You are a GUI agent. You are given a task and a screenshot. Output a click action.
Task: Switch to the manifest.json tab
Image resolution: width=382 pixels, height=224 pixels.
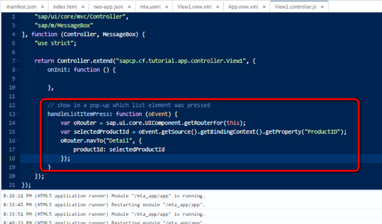point(21,7)
